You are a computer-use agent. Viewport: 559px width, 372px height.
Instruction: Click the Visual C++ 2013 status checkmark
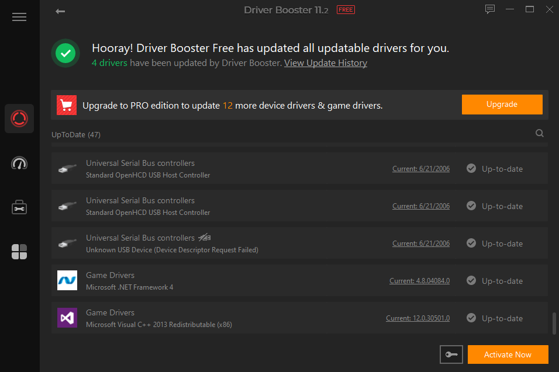pyautogui.click(x=471, y=318)
